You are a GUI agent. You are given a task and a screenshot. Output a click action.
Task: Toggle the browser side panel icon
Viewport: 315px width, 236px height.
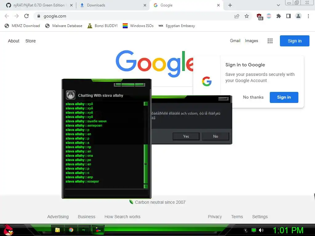pos(289,16)
